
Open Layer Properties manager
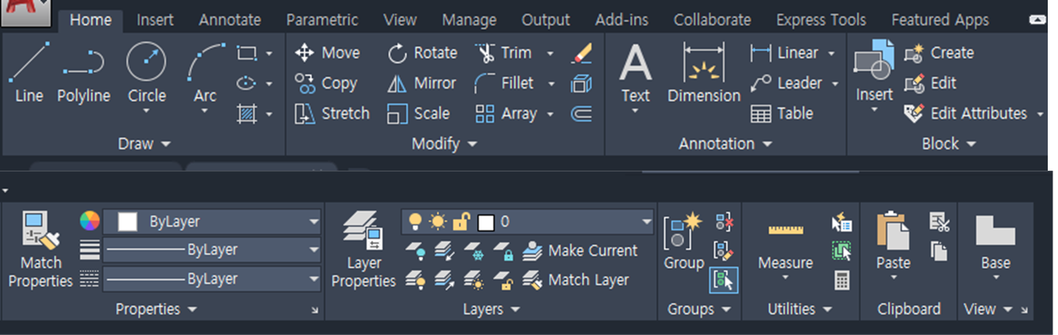364,250
